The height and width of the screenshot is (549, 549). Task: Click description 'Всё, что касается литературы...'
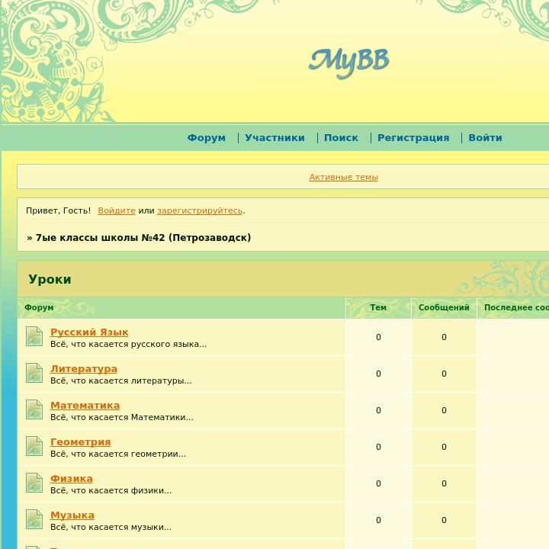121,380
